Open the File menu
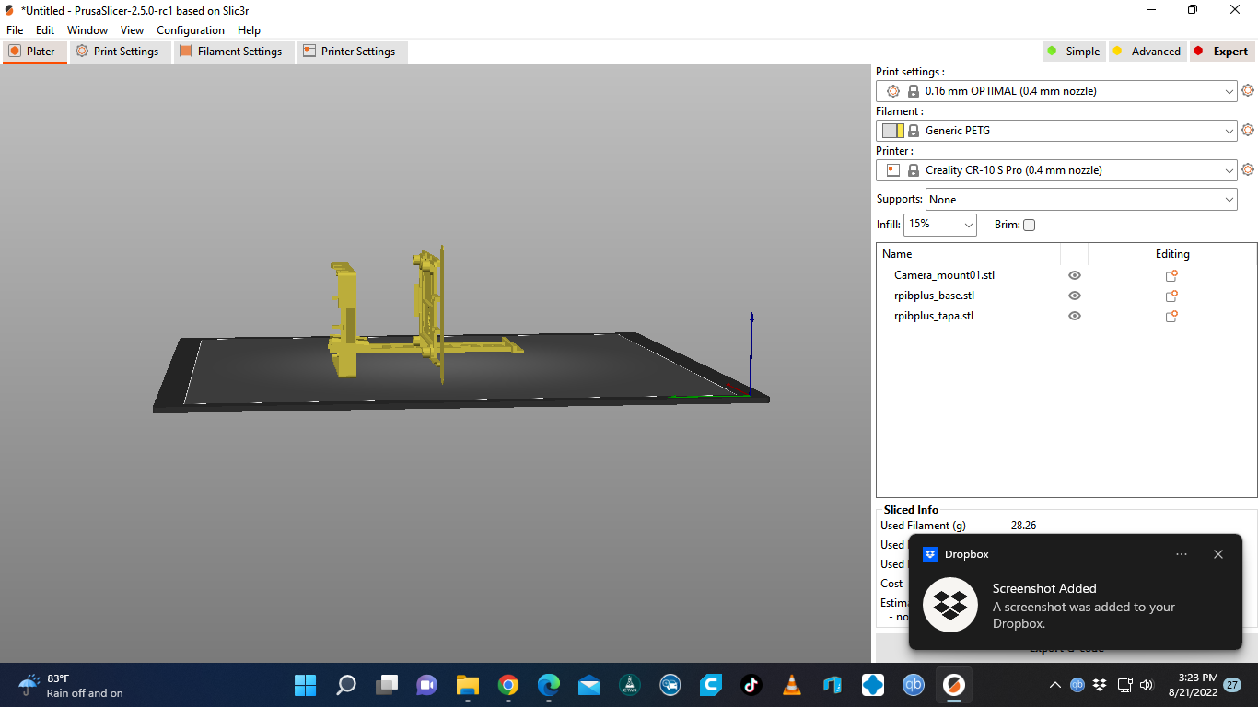The image size is (1258, 707). tap(15, 30)
